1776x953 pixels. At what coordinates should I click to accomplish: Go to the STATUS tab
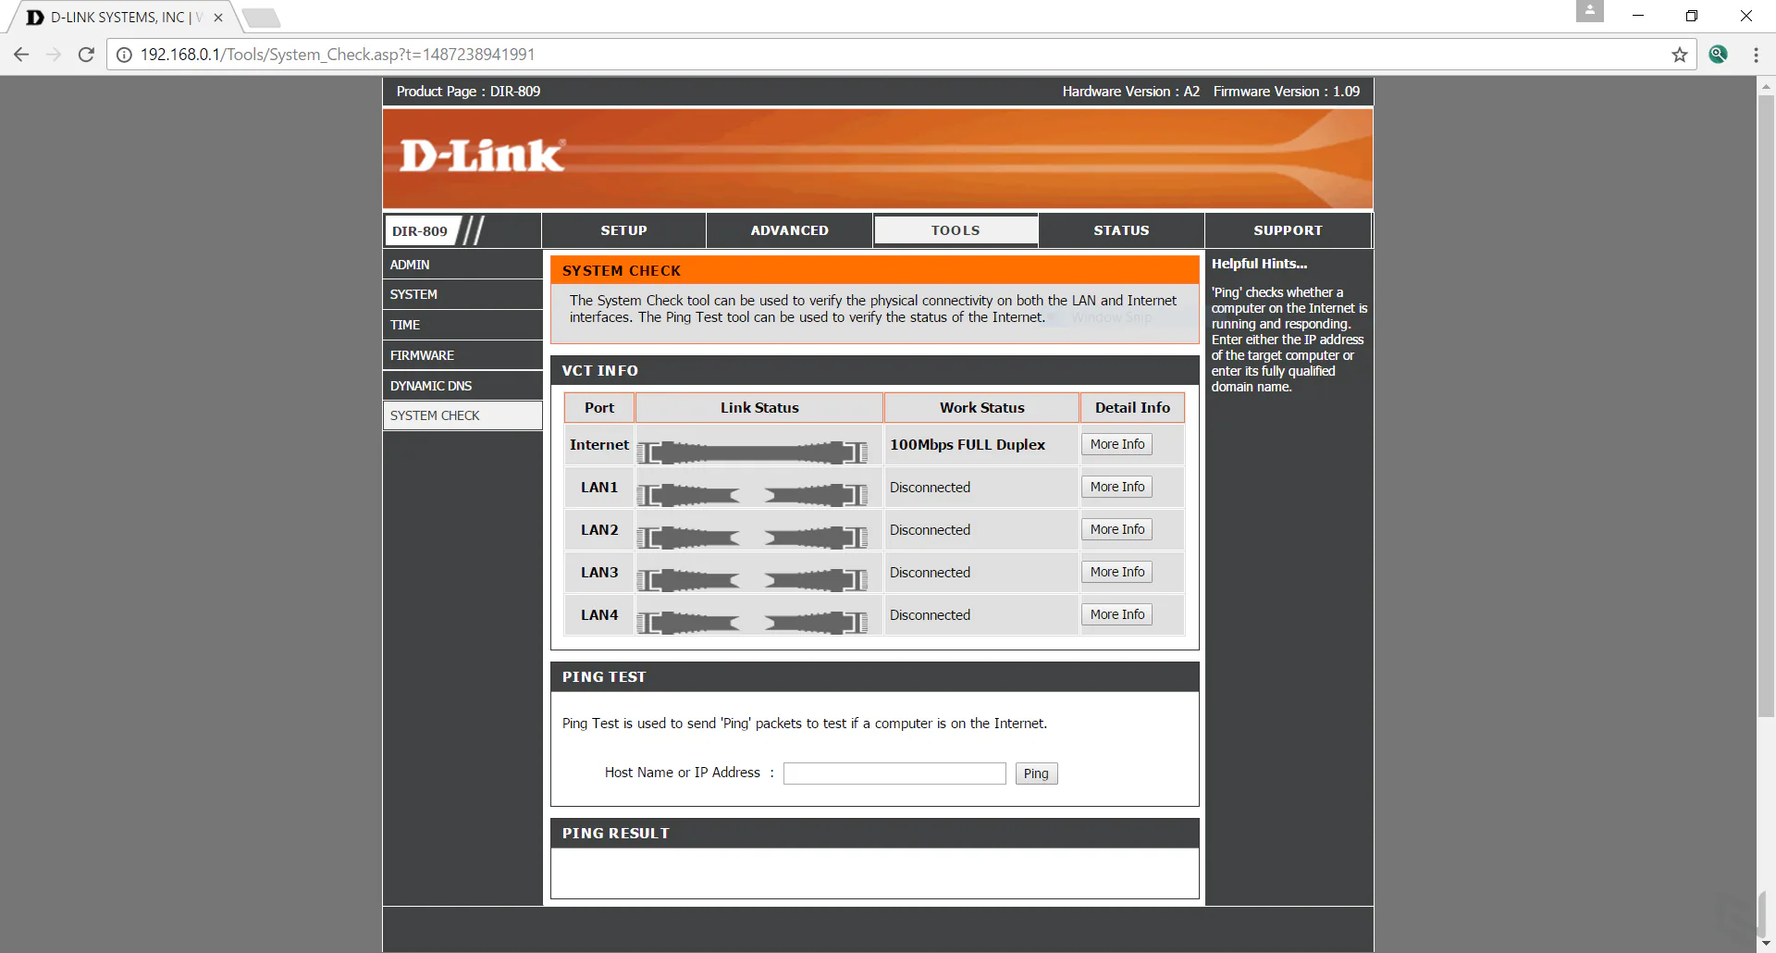tap(1121, 230)
